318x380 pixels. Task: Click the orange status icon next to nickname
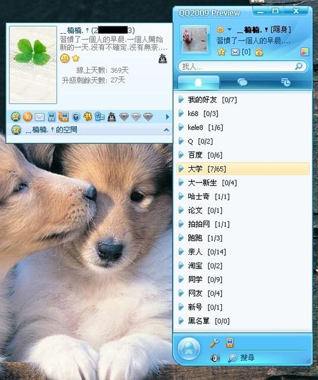220,29
